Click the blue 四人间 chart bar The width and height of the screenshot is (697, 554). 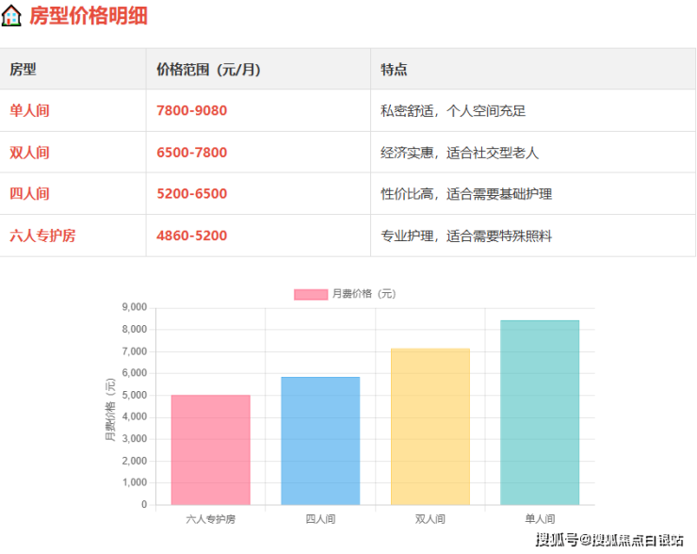320,441
